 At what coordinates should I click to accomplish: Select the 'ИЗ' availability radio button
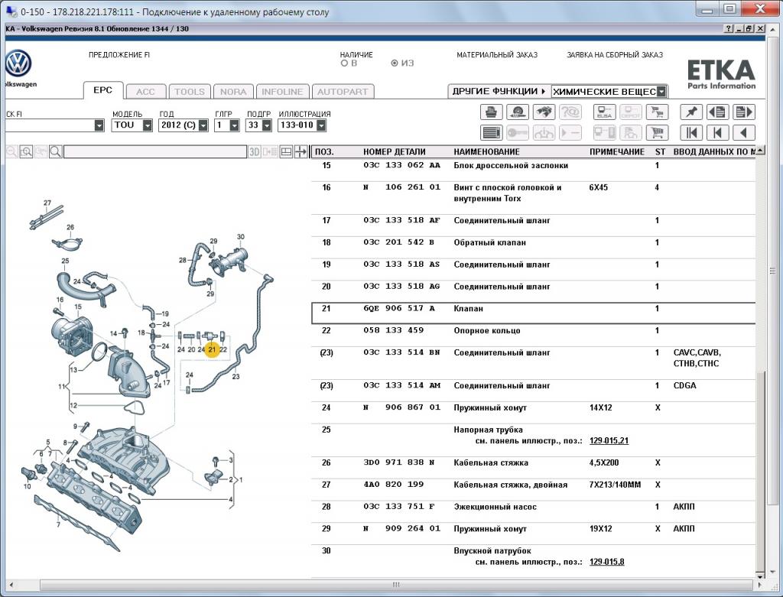point(395,63)
